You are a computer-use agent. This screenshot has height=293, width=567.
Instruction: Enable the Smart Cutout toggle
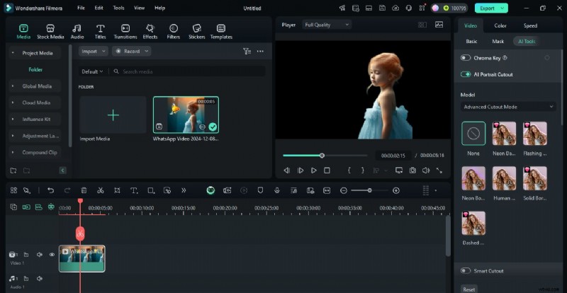[x=466, y=271]
